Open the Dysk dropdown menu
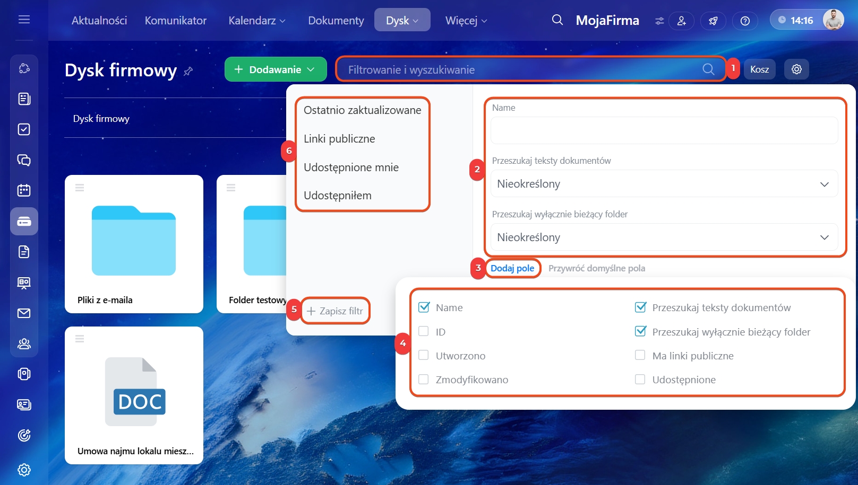The image size is (858, 485). tap(402, 20)
